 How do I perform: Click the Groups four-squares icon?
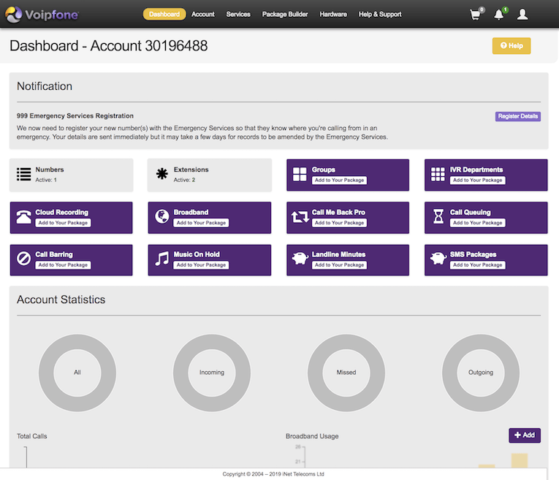[x=300, y=175]
